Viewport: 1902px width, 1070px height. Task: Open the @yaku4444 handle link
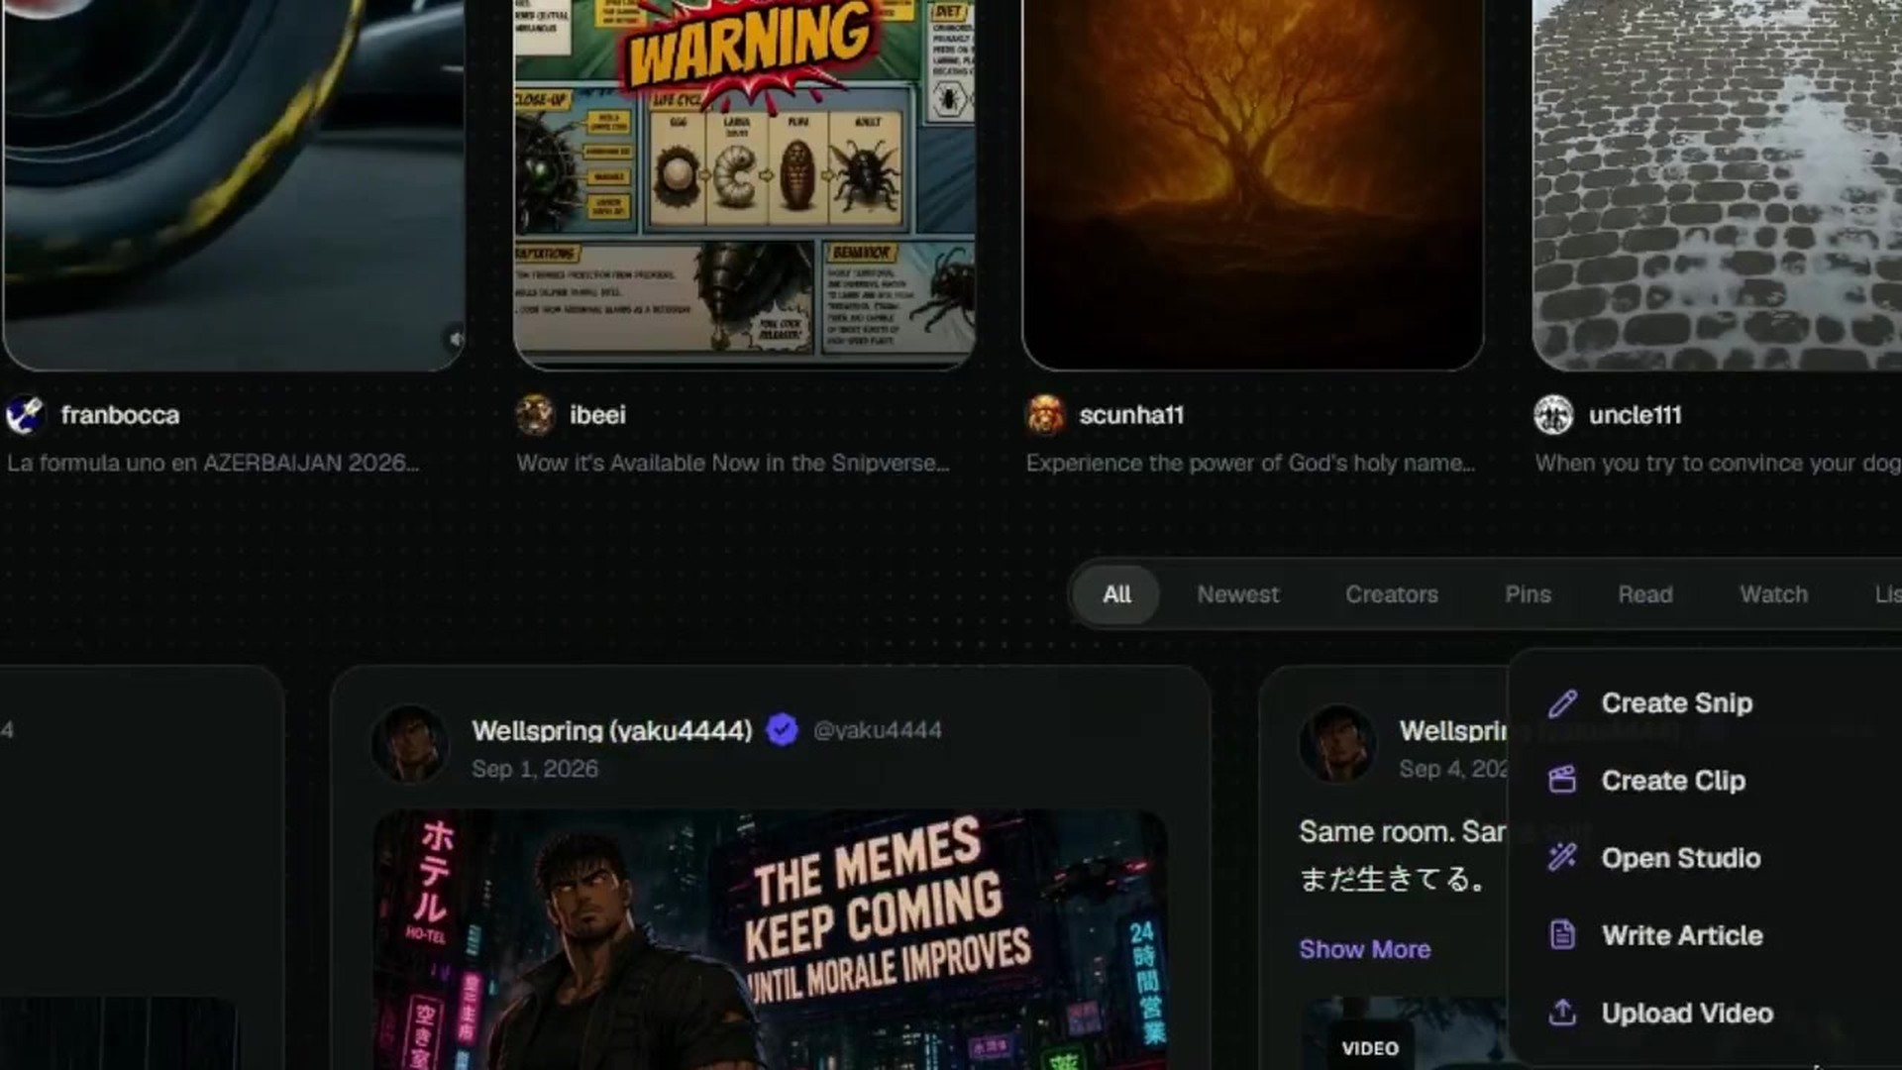tap(877, 730)
